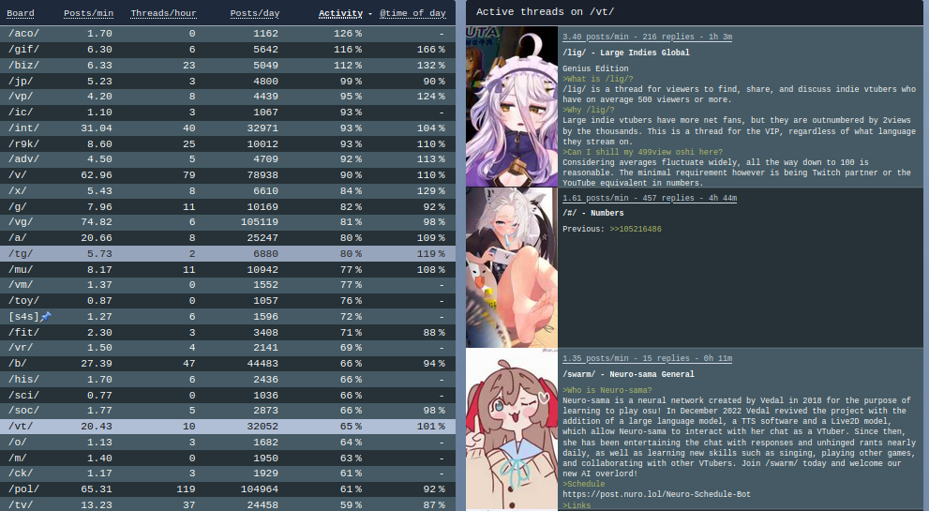Select the [s4s] board name
929x511 pixels.
(23, 317)
